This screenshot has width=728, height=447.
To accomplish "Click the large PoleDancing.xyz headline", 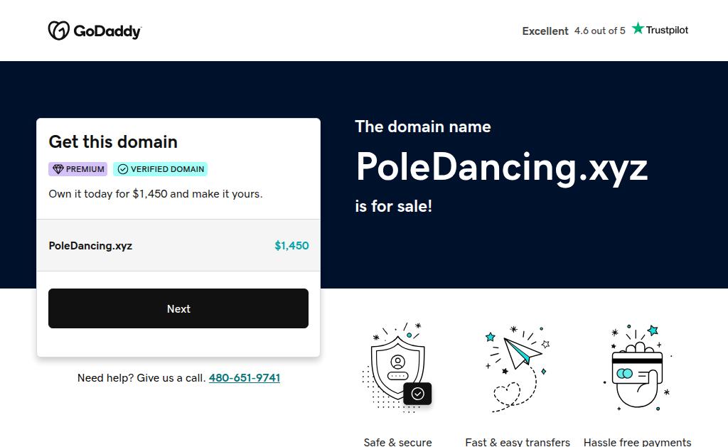I will click(x=501, y=167).
